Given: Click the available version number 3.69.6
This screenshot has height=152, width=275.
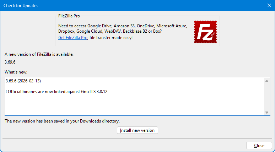Looking at the screenshot, I should click(x=11, y=62).
